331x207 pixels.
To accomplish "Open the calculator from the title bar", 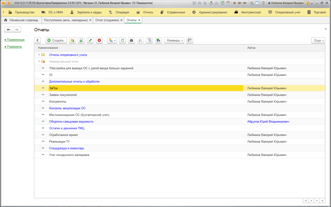I will [222, 3].
